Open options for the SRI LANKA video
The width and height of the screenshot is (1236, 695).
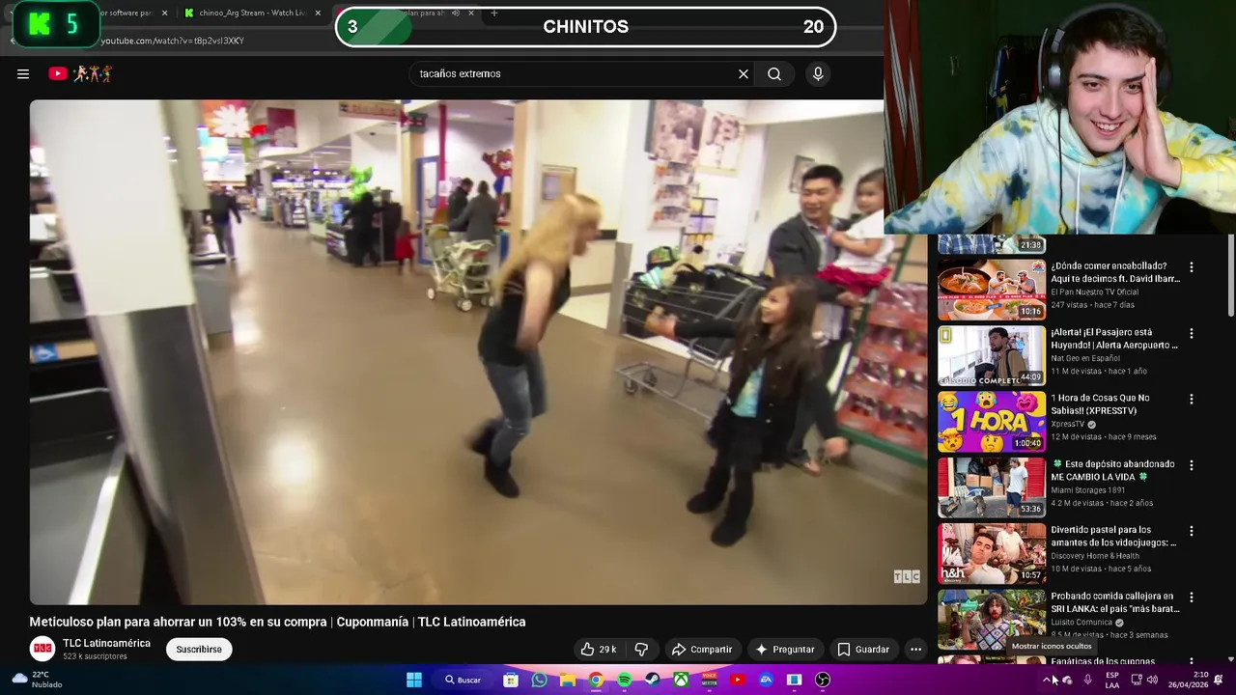click(x=1192, y=598)
